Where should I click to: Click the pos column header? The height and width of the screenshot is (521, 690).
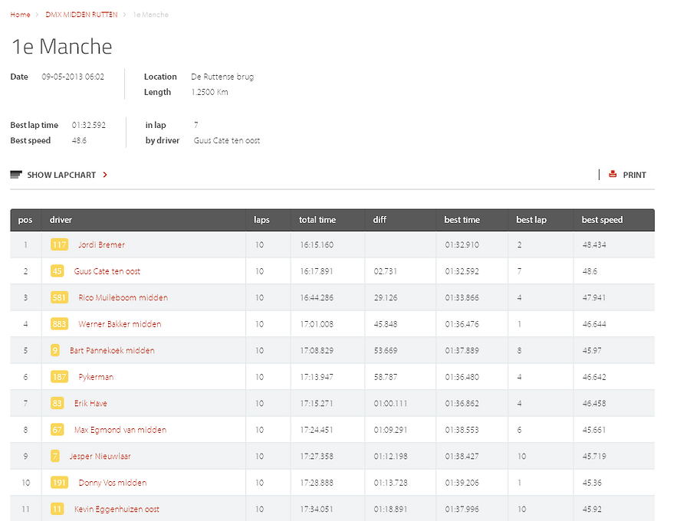25,220
